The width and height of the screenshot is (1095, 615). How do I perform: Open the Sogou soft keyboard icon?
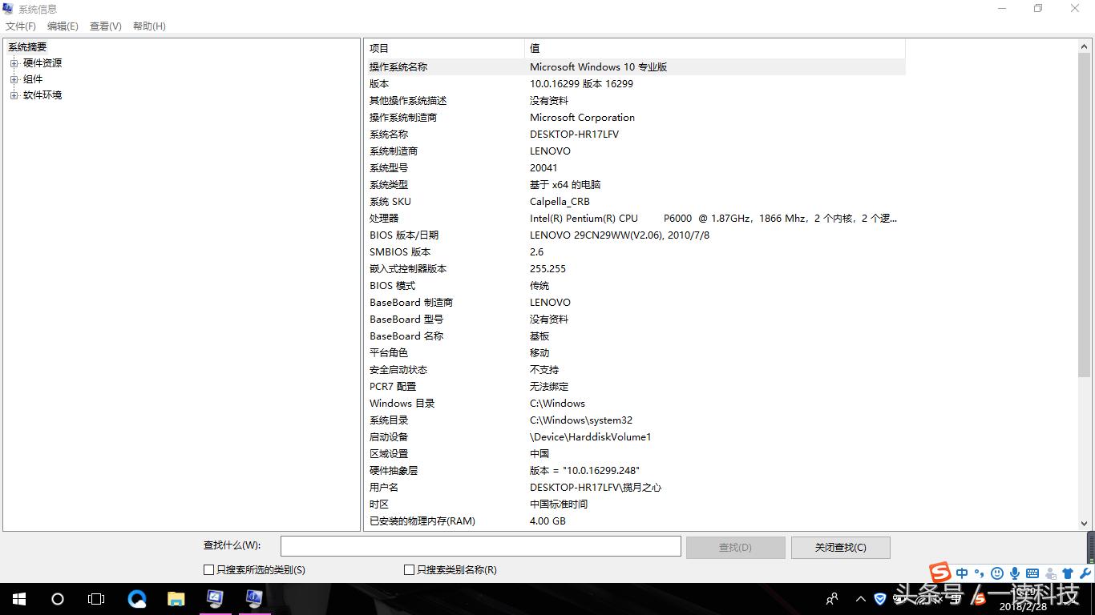pos(1032,573)
